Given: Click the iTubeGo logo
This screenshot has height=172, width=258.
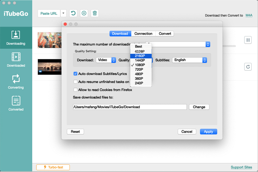Looking at the screenshot, I should [16, 14].
